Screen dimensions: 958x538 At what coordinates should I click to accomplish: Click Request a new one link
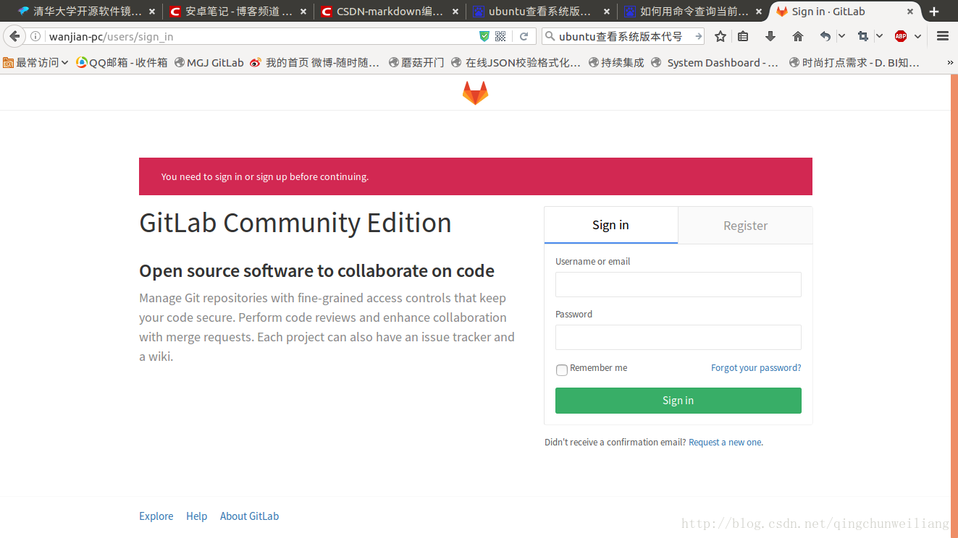(x=726, y=443)
